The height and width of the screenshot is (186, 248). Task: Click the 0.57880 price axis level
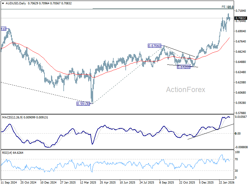point(241,113)
